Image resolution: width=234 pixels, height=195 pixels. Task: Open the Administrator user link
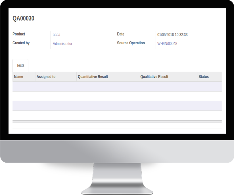(62, 43)
